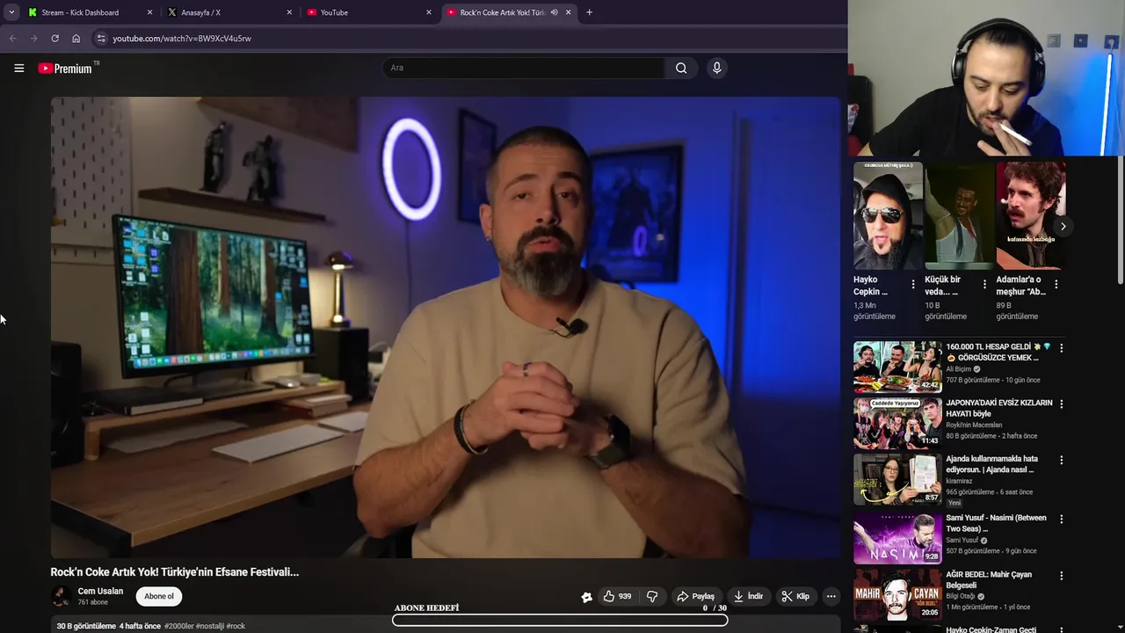
Task: Like the video with thumbs-up 939
Action: 617,596
